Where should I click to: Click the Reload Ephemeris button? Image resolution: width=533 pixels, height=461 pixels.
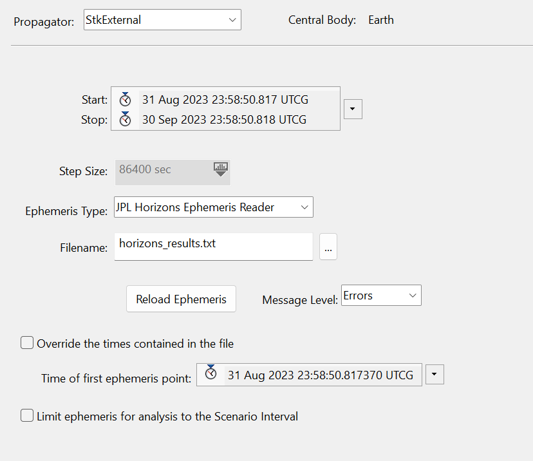181,299
